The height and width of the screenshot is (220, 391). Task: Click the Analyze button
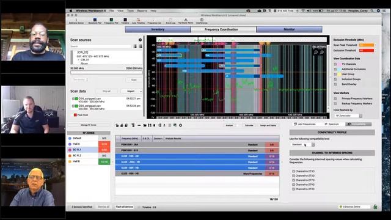coord(229,125)
